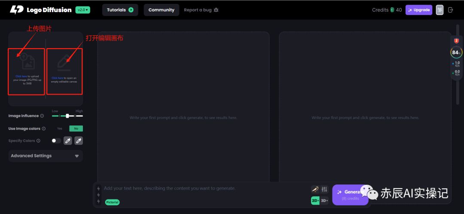Open the bird style selector icon
The width and height of the screenshot is (464, 214).
click(x=315, y=189)
